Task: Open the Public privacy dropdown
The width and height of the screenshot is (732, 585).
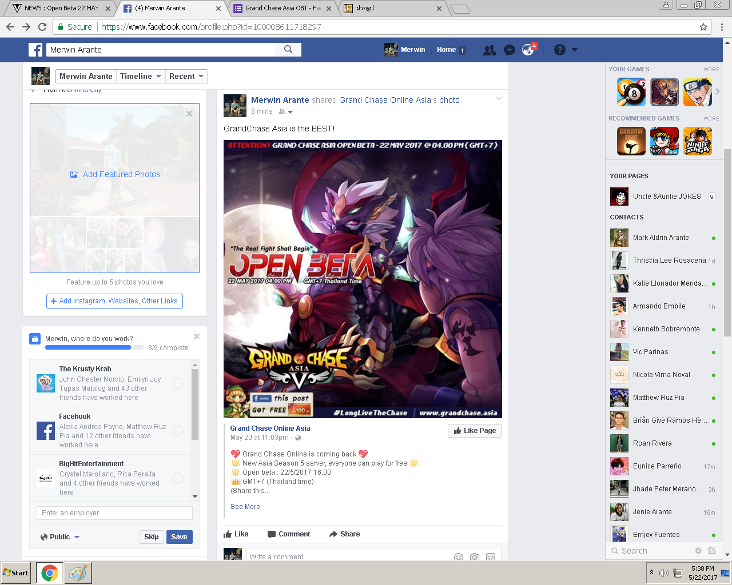Action: click(x=60, y=537)
